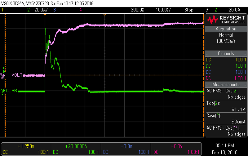Screen dimensions: 248x156
Task: Click the 100MSa/s sample rate text
Action: [x=226, y=41]
